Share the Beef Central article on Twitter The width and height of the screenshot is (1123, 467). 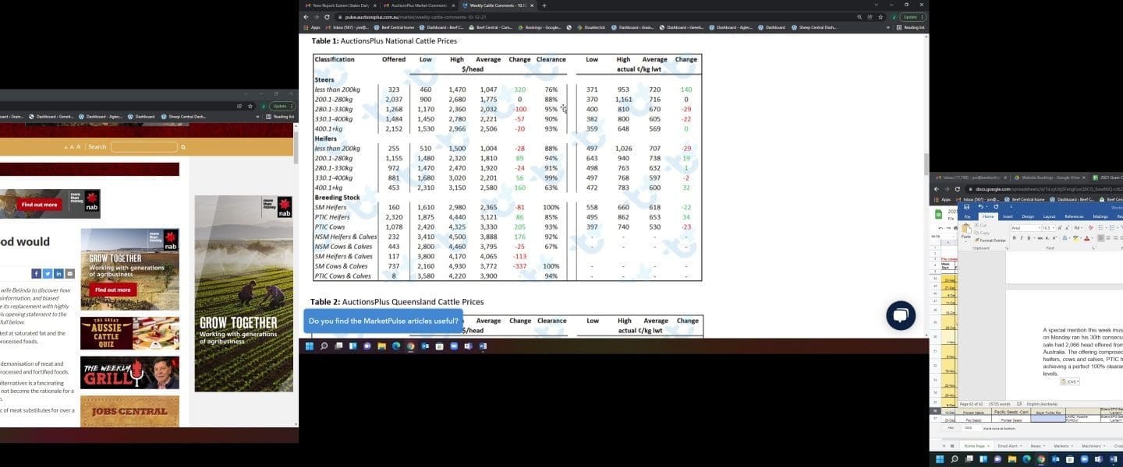tap(48, 273)
